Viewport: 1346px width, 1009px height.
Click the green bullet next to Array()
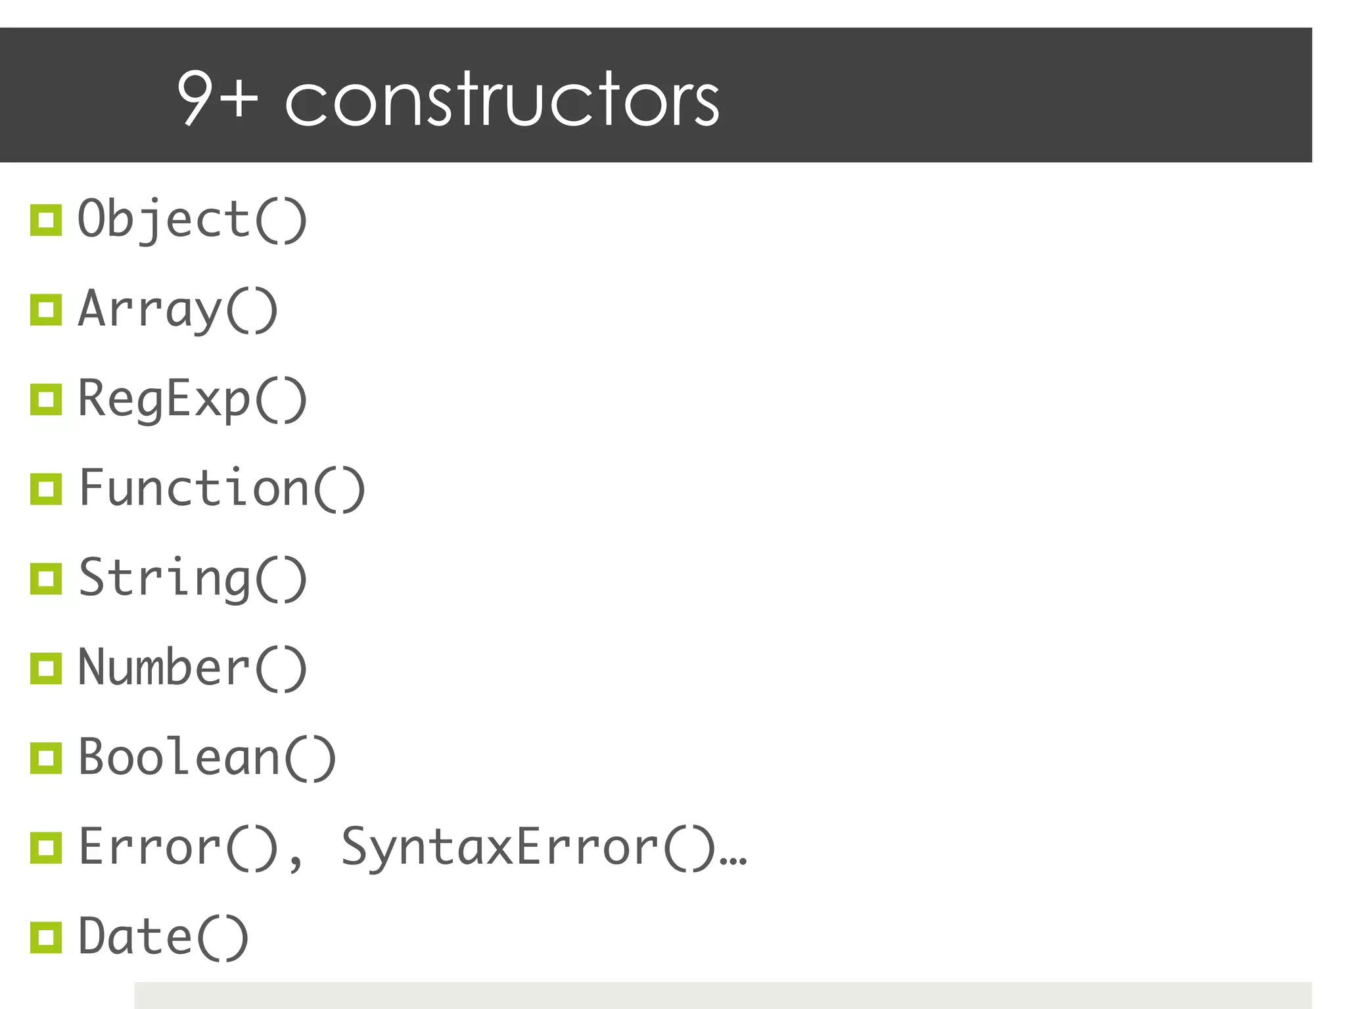[46, 309]
